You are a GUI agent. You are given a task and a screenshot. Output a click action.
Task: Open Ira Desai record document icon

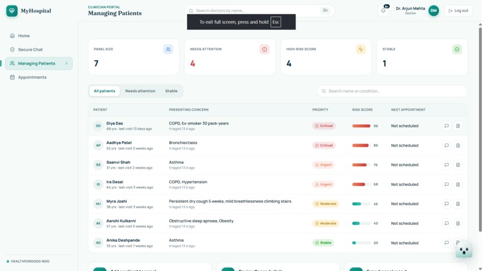pyautogui.click(x=457, y=184)
